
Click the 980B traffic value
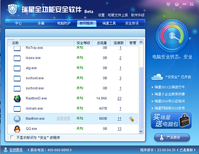tap(103, 119)
